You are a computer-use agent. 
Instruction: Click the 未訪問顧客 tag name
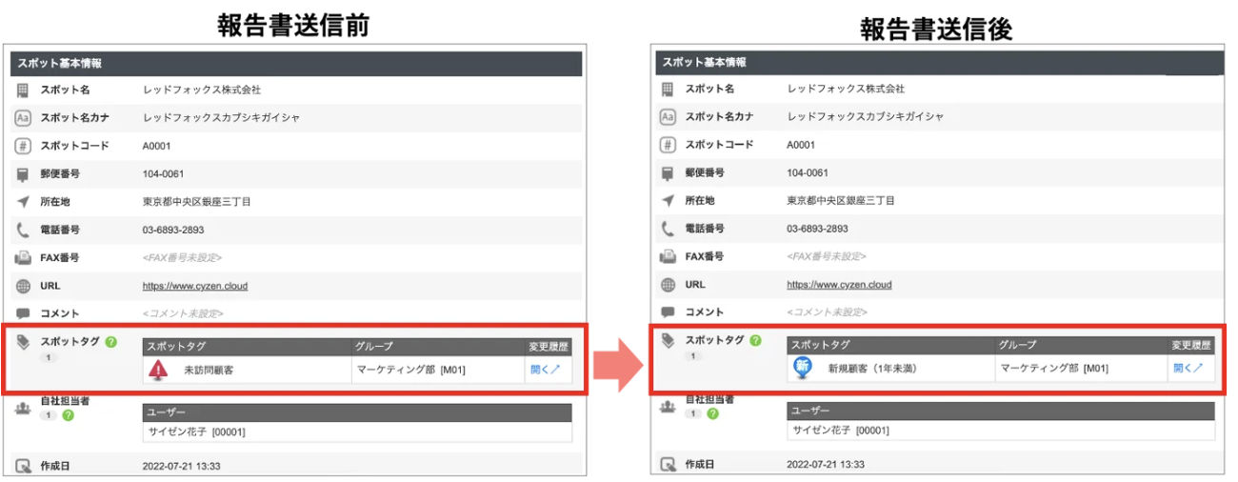(209, 371)
